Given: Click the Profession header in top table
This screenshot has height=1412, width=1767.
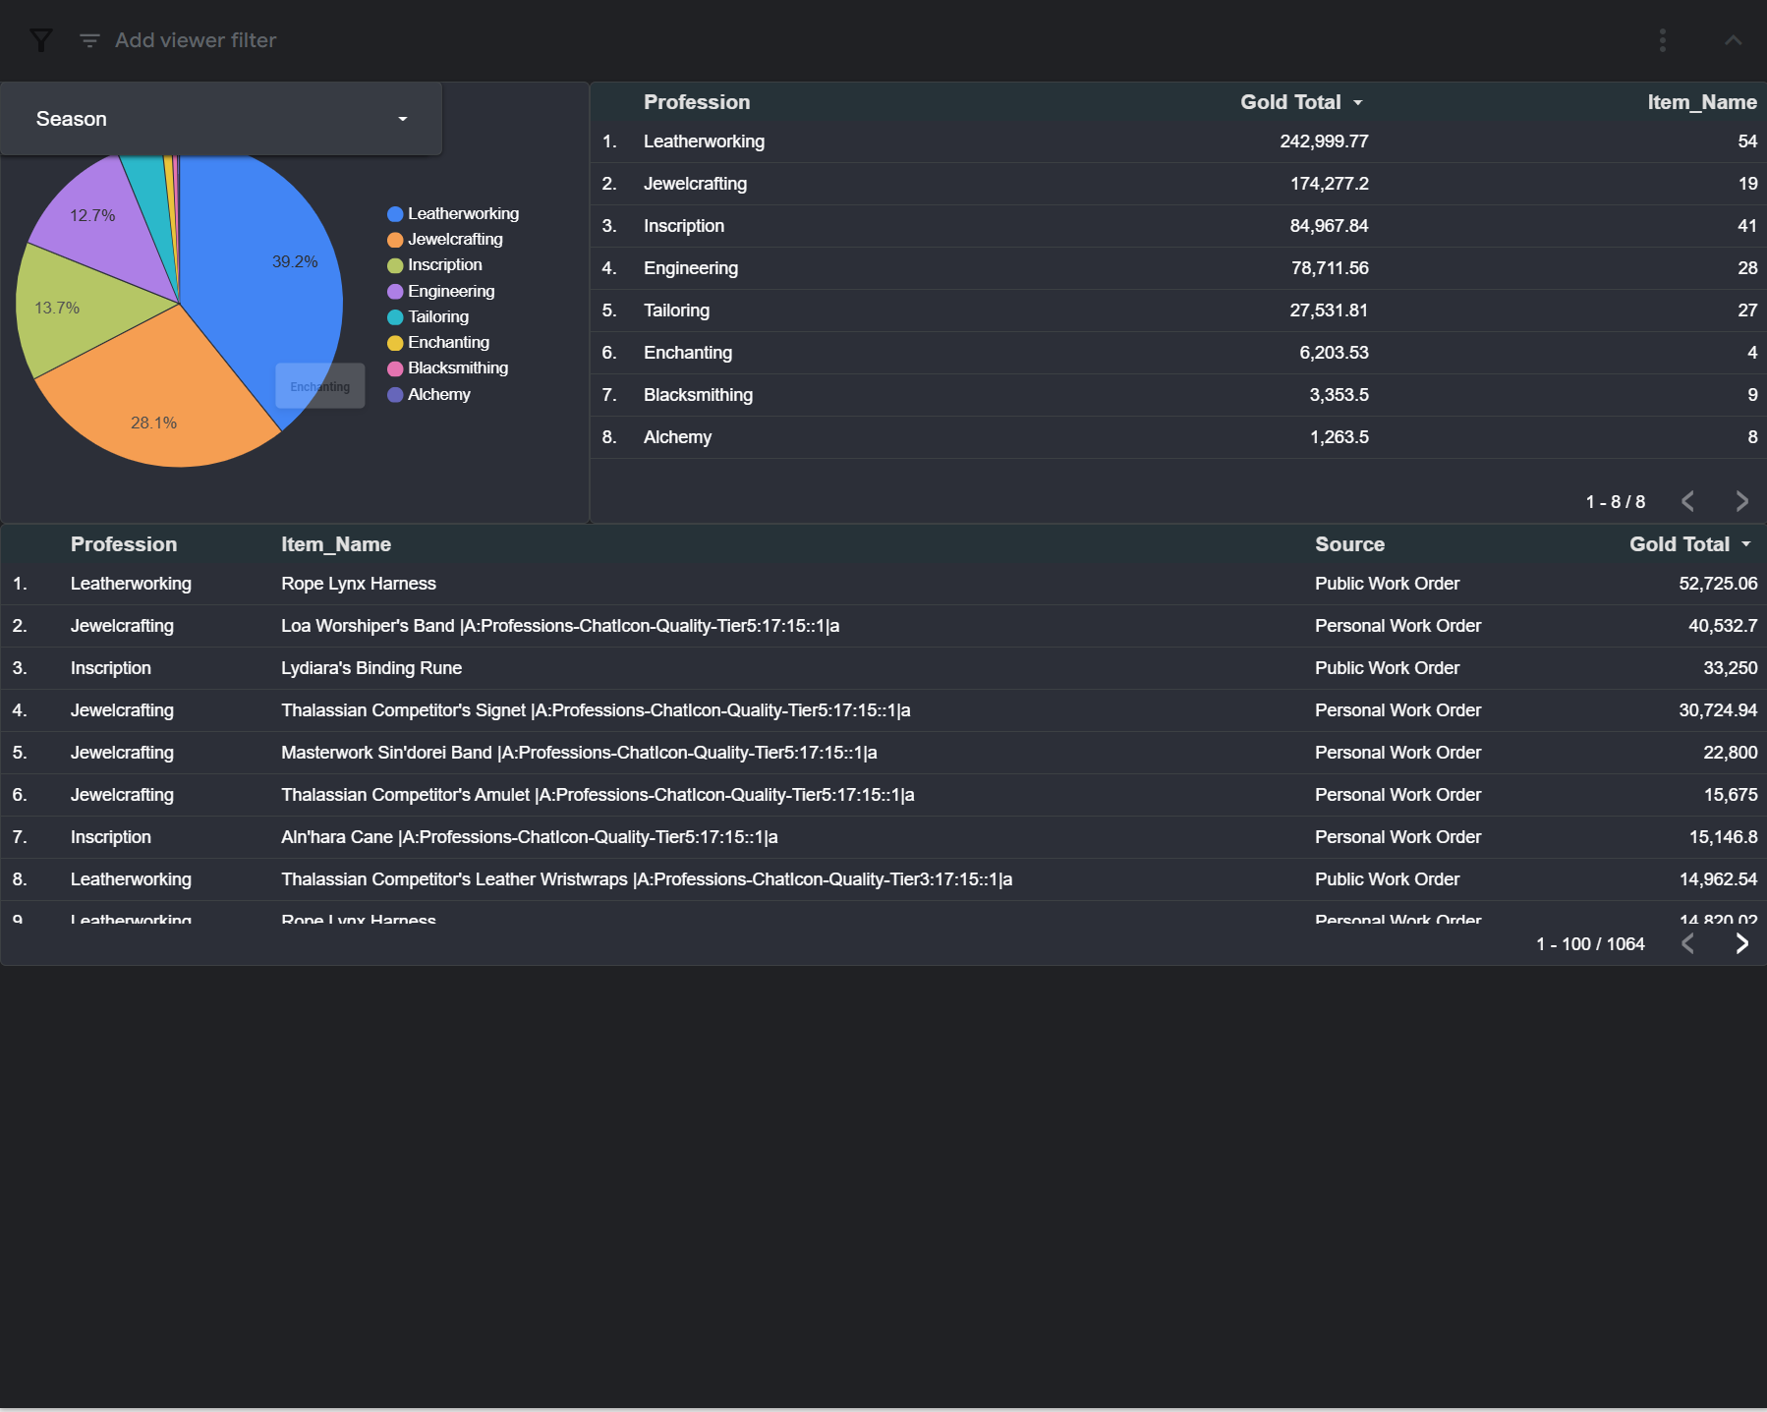Looking at the screenshot, I should click(x=697, y=102).
